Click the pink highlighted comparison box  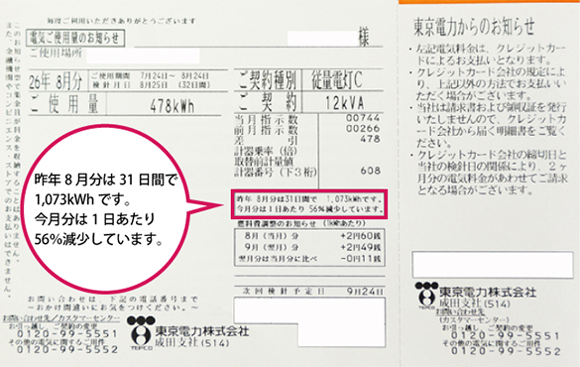309,204
